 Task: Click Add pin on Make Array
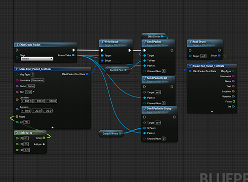39,144
